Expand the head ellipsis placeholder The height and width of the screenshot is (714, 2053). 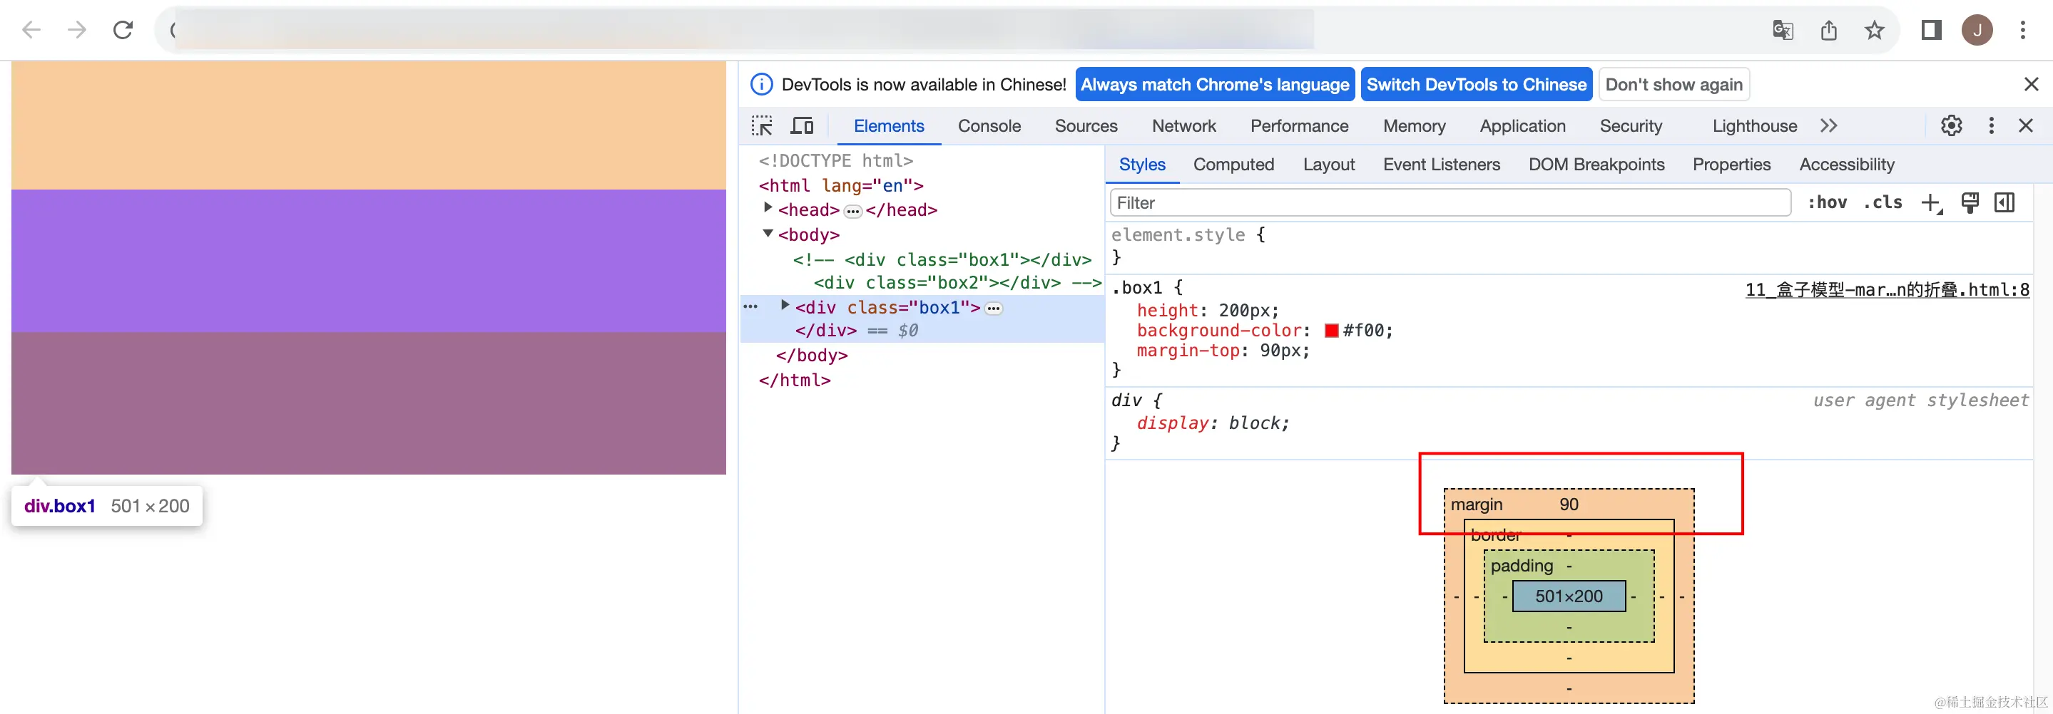click(852, 211)
